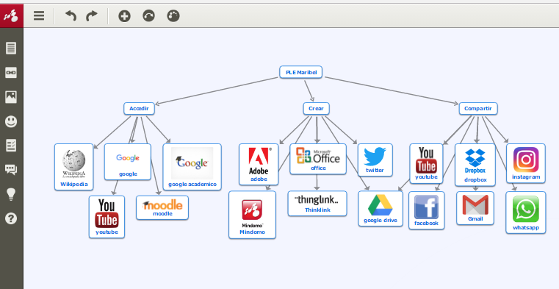
Task: Select the Compartir topic node
Action: [x=477, y=108]
